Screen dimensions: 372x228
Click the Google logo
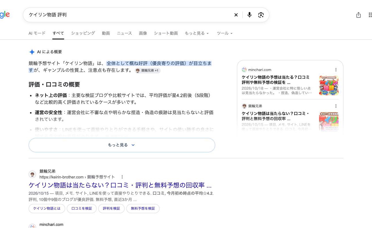pos(5,15)
